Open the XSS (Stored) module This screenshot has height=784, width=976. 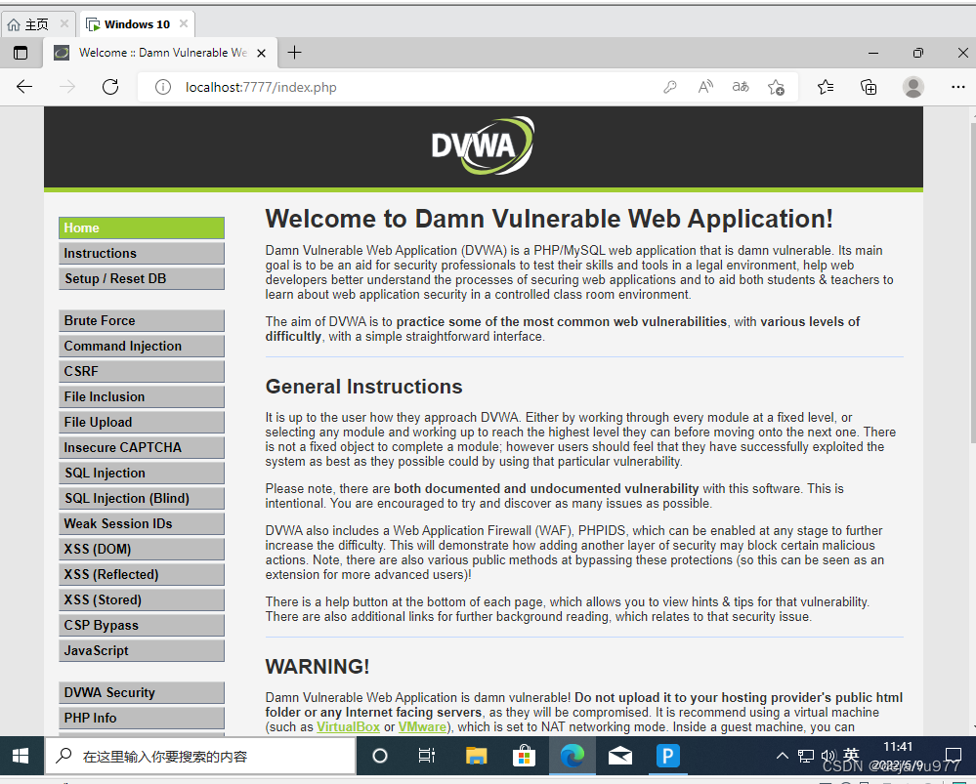pos(142,599)
